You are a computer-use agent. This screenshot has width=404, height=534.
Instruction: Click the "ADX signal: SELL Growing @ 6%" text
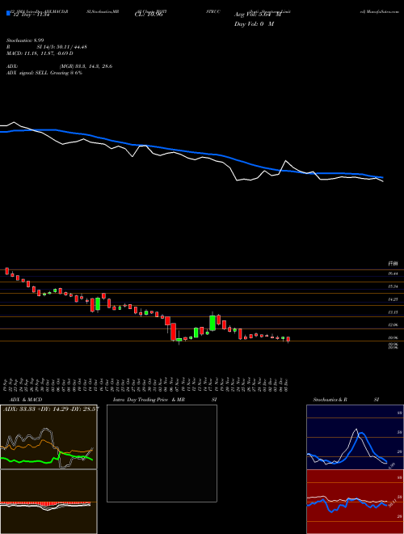coord(44,73)
